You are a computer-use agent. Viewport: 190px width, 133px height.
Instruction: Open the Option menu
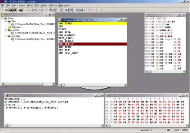(44, 5)
